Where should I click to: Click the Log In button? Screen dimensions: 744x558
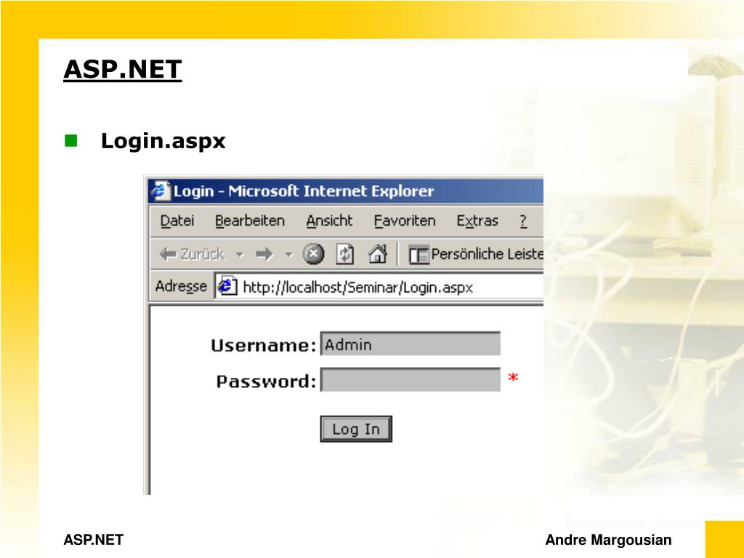[x=356, y=429]
